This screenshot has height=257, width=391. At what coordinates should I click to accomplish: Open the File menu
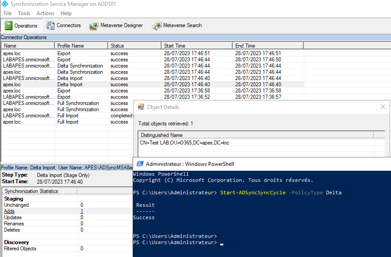[8, 13]
